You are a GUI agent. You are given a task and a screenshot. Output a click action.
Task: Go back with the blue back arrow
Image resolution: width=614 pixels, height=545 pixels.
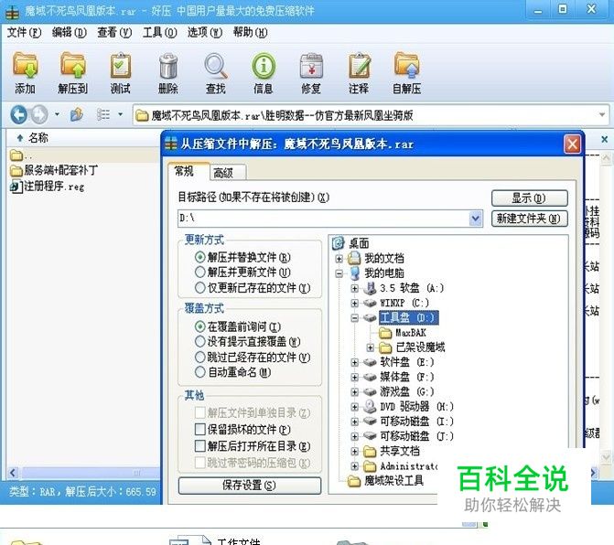tap(18, 114)
